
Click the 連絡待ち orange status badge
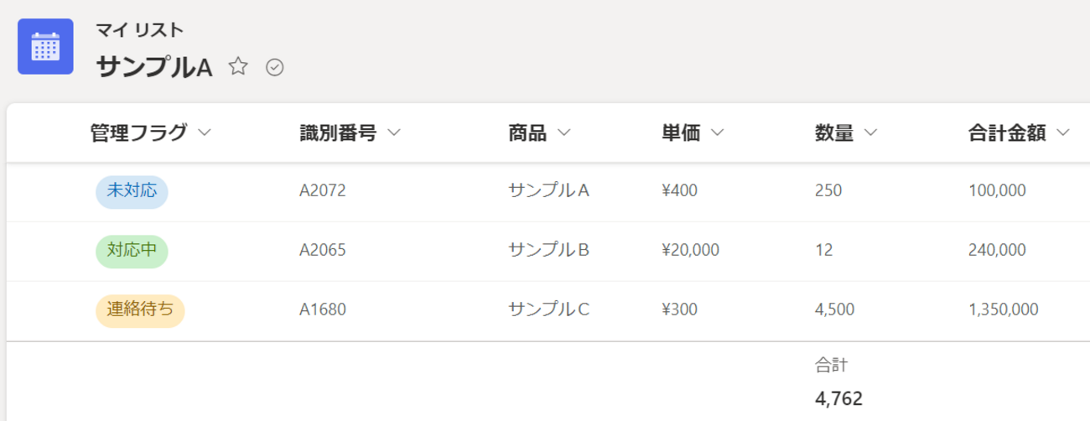point(140,310)
